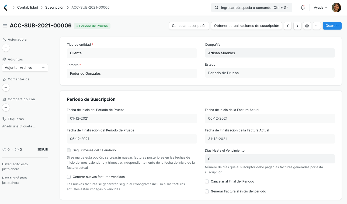347x204 pixels.
Task: Click the Periodo de Prueba status badge
Action: pyautogui.click(x=92, y=26)
